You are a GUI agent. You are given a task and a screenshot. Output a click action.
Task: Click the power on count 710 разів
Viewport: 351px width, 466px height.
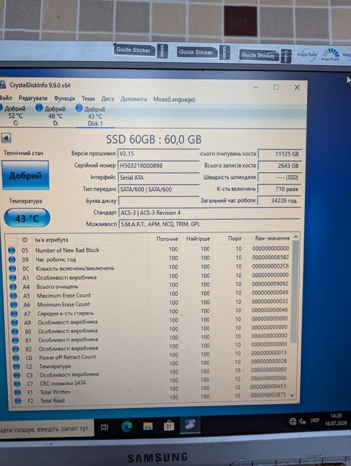pos(279,189)
